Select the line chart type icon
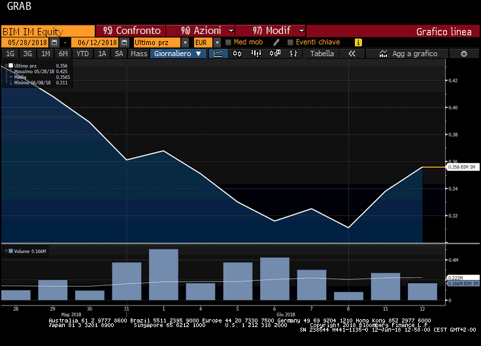 (218, 54)
